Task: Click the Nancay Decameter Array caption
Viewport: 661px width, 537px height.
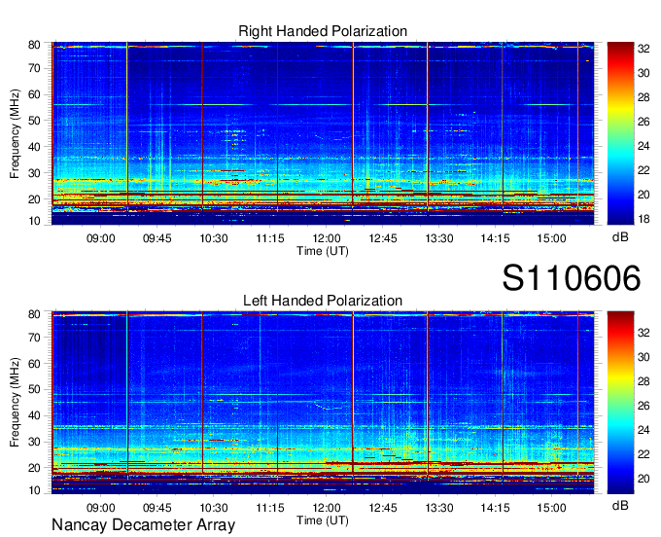Action: point(143,525)
